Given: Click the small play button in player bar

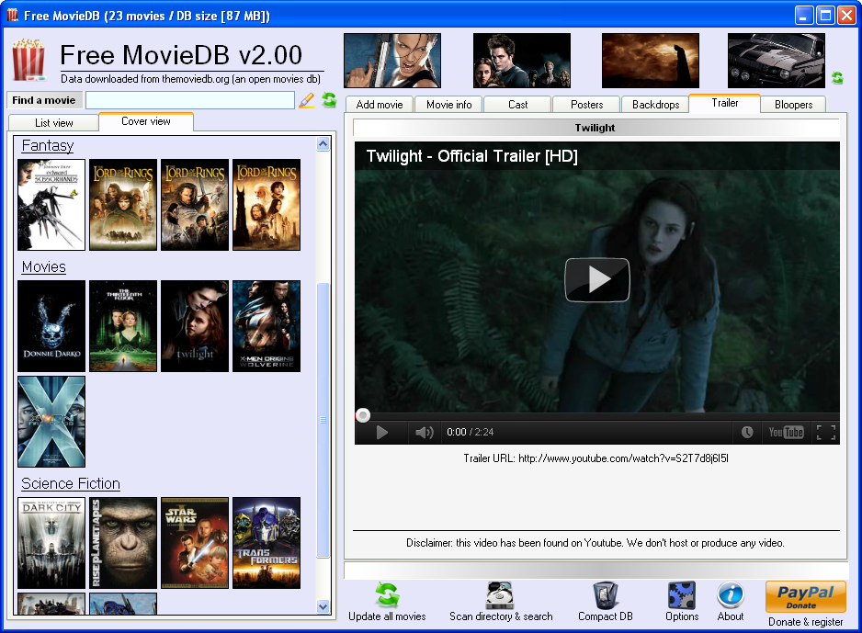Looking at the screenshot, I should click(381, 433).
